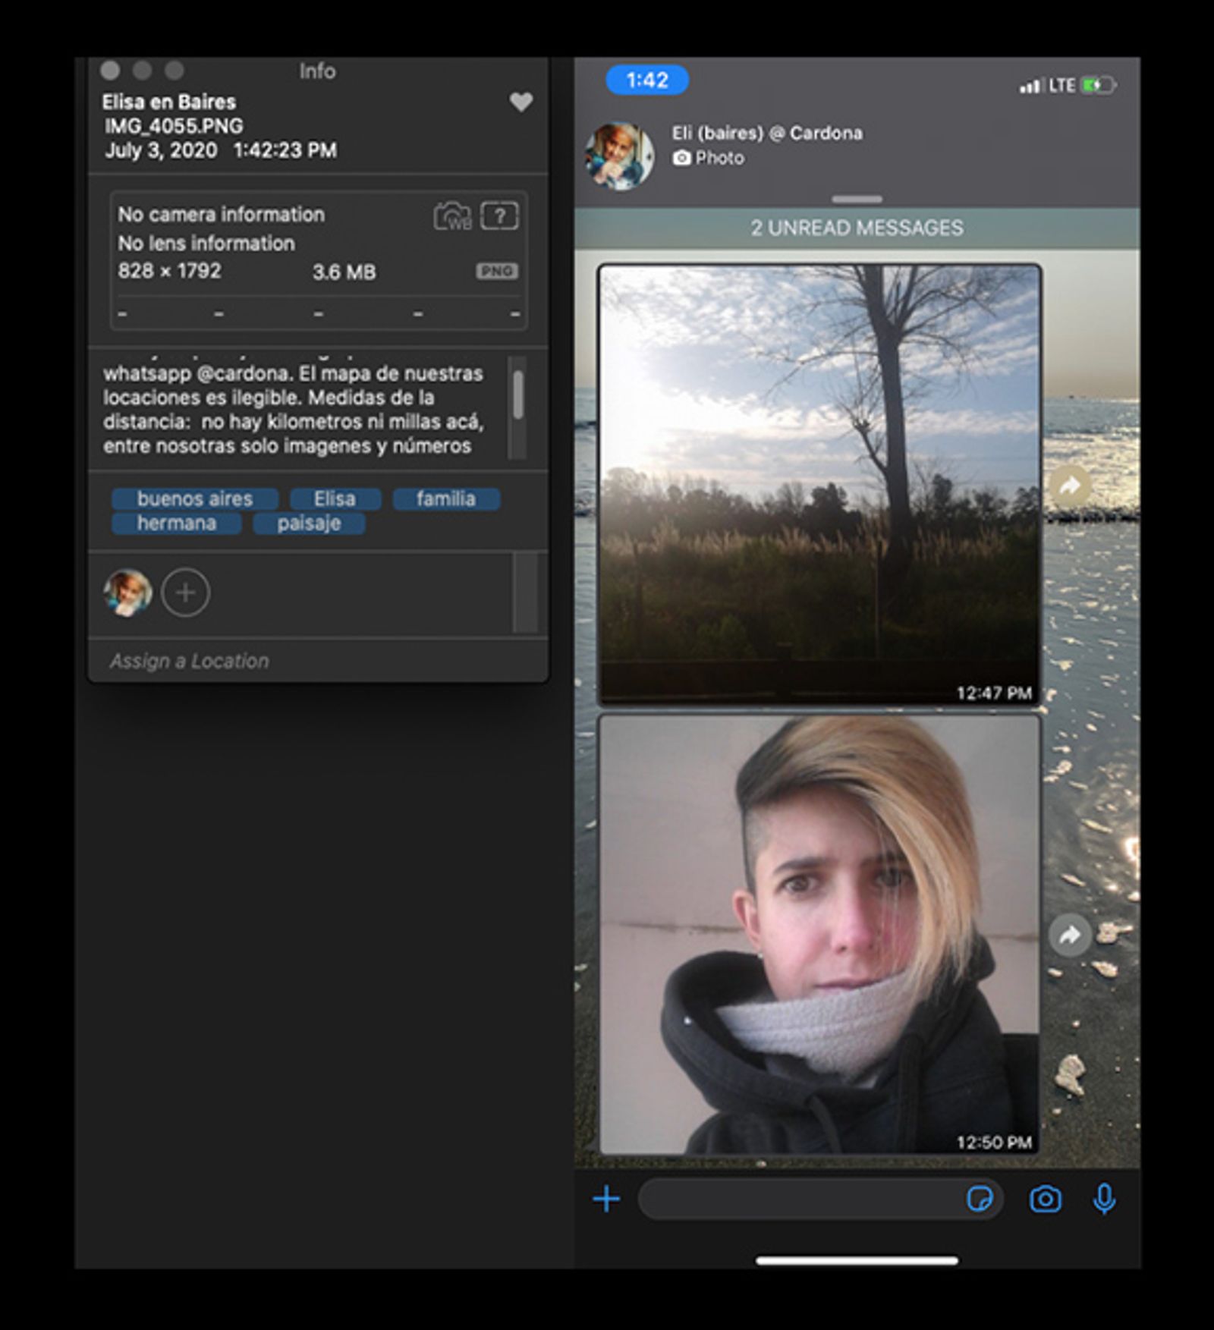Click the face thumbnail in Info panel

click(x=127, y=593)
